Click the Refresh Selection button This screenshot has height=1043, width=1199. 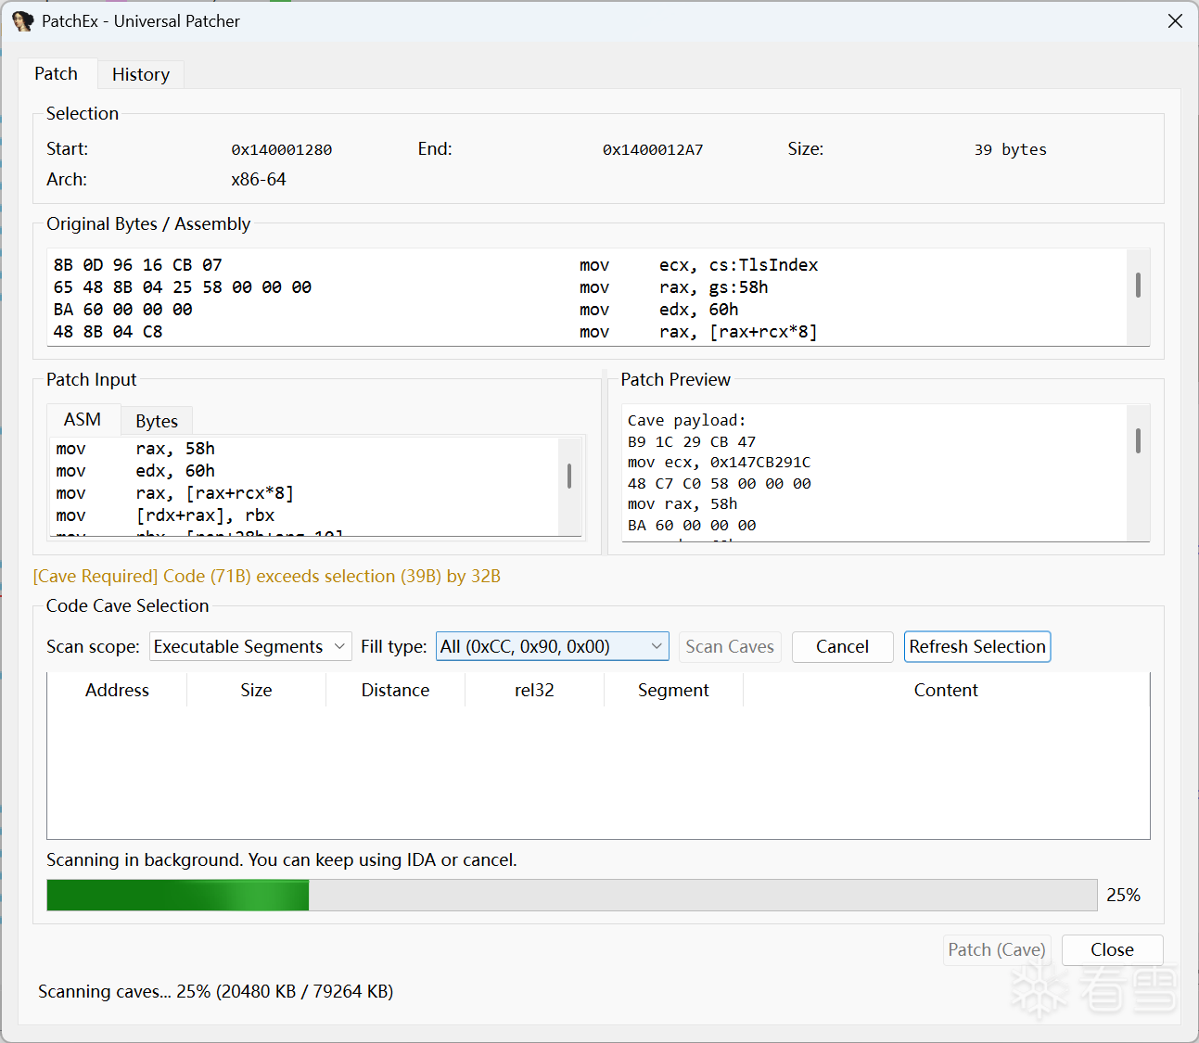(x=977, y=646)
